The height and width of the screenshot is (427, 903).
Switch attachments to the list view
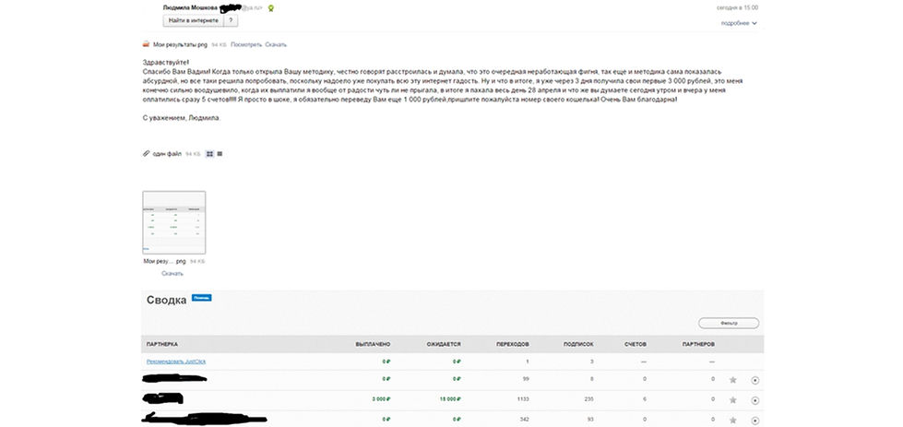pyautogui.click(x=220, y=154)
